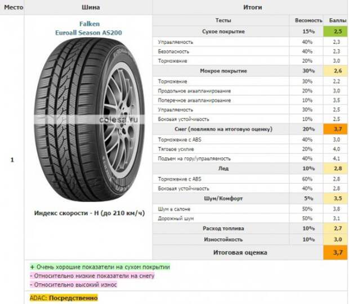Click the green dry-surface advantage note
The width and height of the screenshot is (349, 304).
[100, 267]
